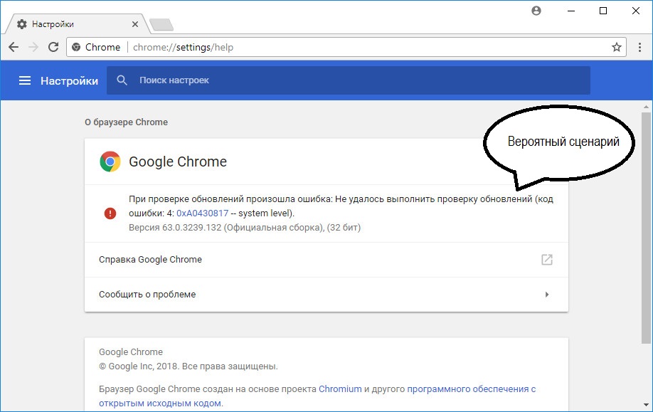Bookmark this page with the star icon

pos(617,47)
